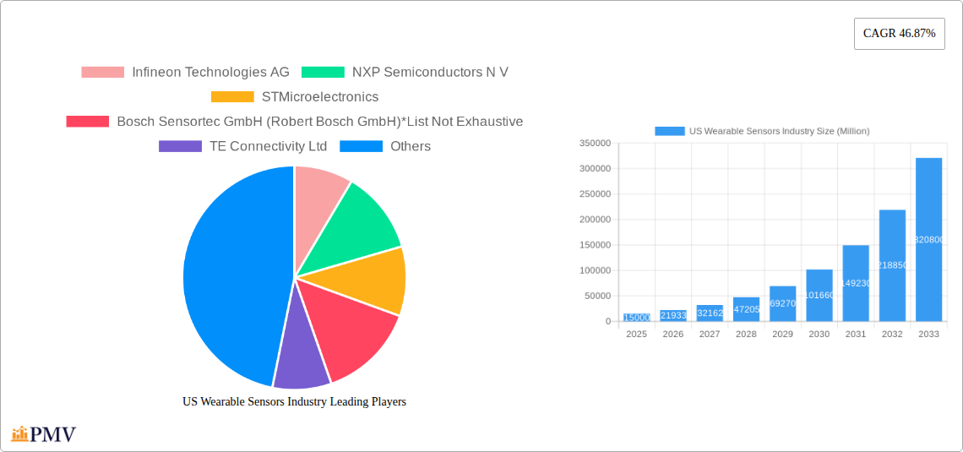This screenshot has width=963, height=452.
Task: Click the 2029 x-axis label
Action: pyautogui.click(x=782, y=334)
